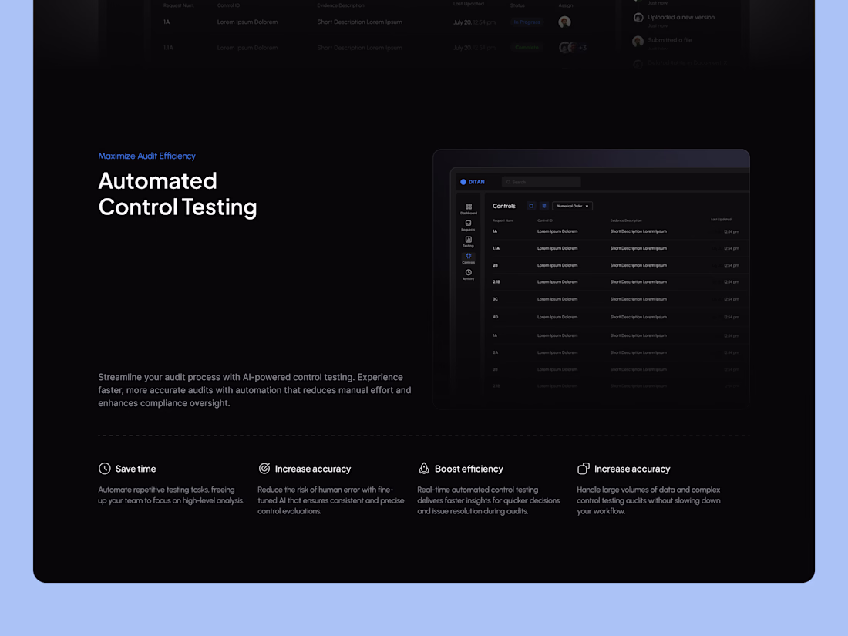This screenshot has width=848, height=636.
Task: Click the Assign column header at top
Action: click(x=566, y=5)
